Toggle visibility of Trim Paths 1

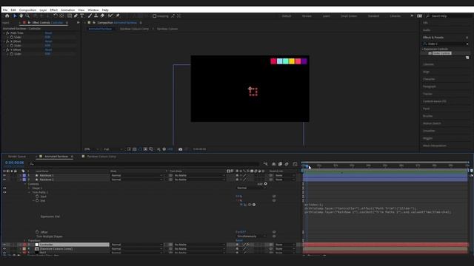tap(4, 192)
